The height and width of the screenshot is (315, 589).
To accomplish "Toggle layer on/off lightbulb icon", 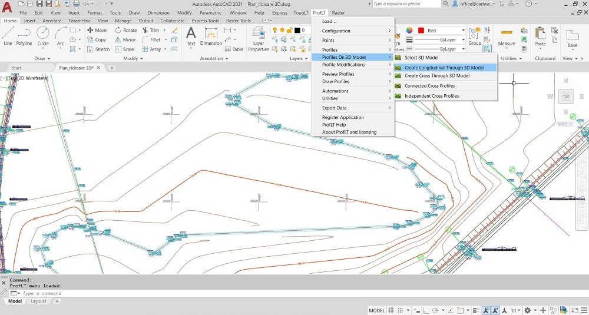I will (274, 30).
